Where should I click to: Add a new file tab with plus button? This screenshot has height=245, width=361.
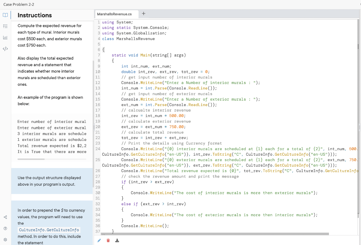[143, 14]
